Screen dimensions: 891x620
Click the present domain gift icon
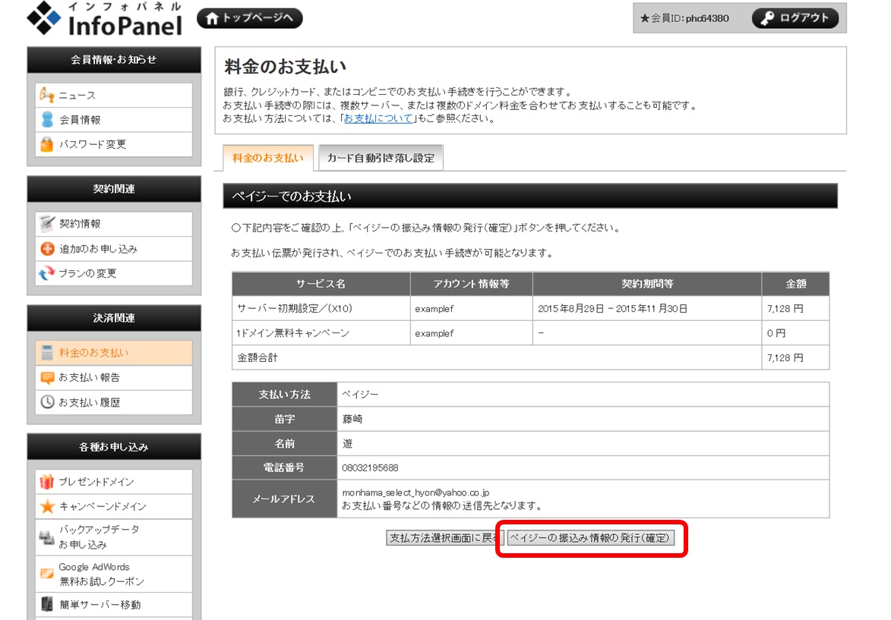[x=47, y=482]
